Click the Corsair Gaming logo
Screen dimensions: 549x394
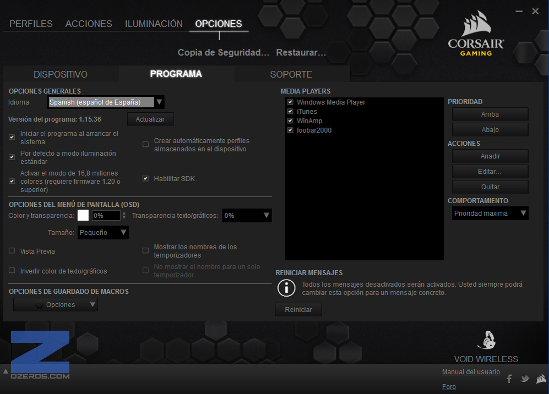click(x=476, y=34)
